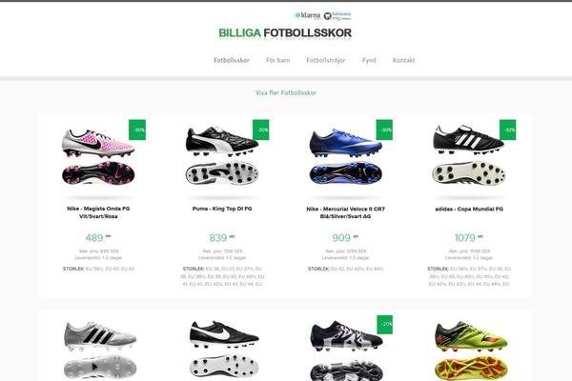
Task: Open the Fotbollsskor menu item
Action: 232,60
